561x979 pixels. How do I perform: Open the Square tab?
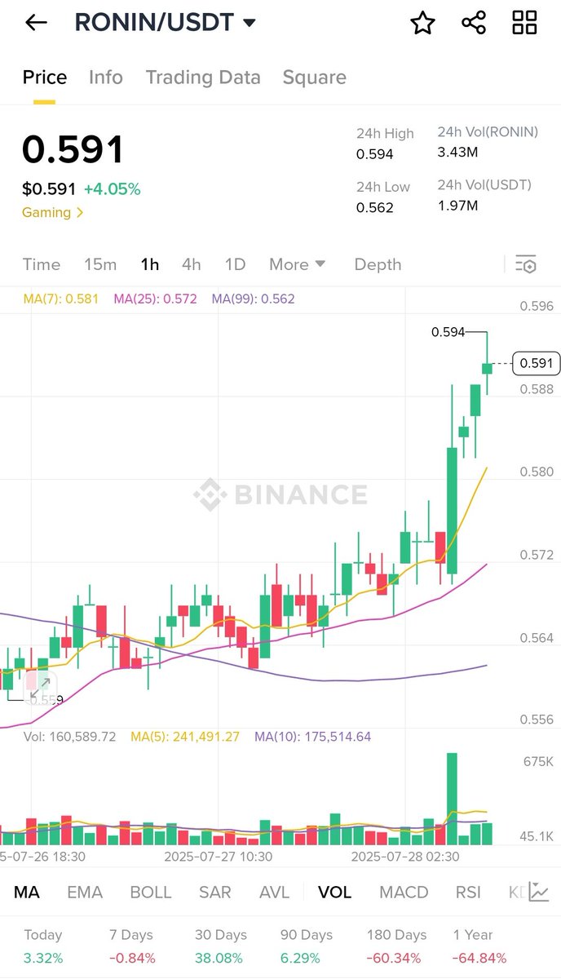click(314, 78)
